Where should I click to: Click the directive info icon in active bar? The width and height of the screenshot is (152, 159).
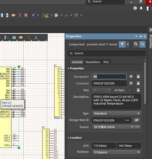[x=29, y=38]
